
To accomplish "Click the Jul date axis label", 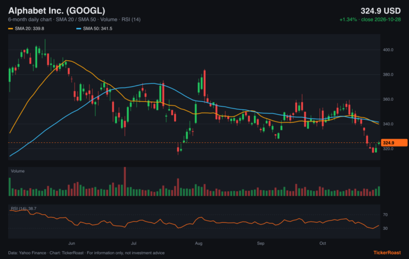I will coord(134,243).
